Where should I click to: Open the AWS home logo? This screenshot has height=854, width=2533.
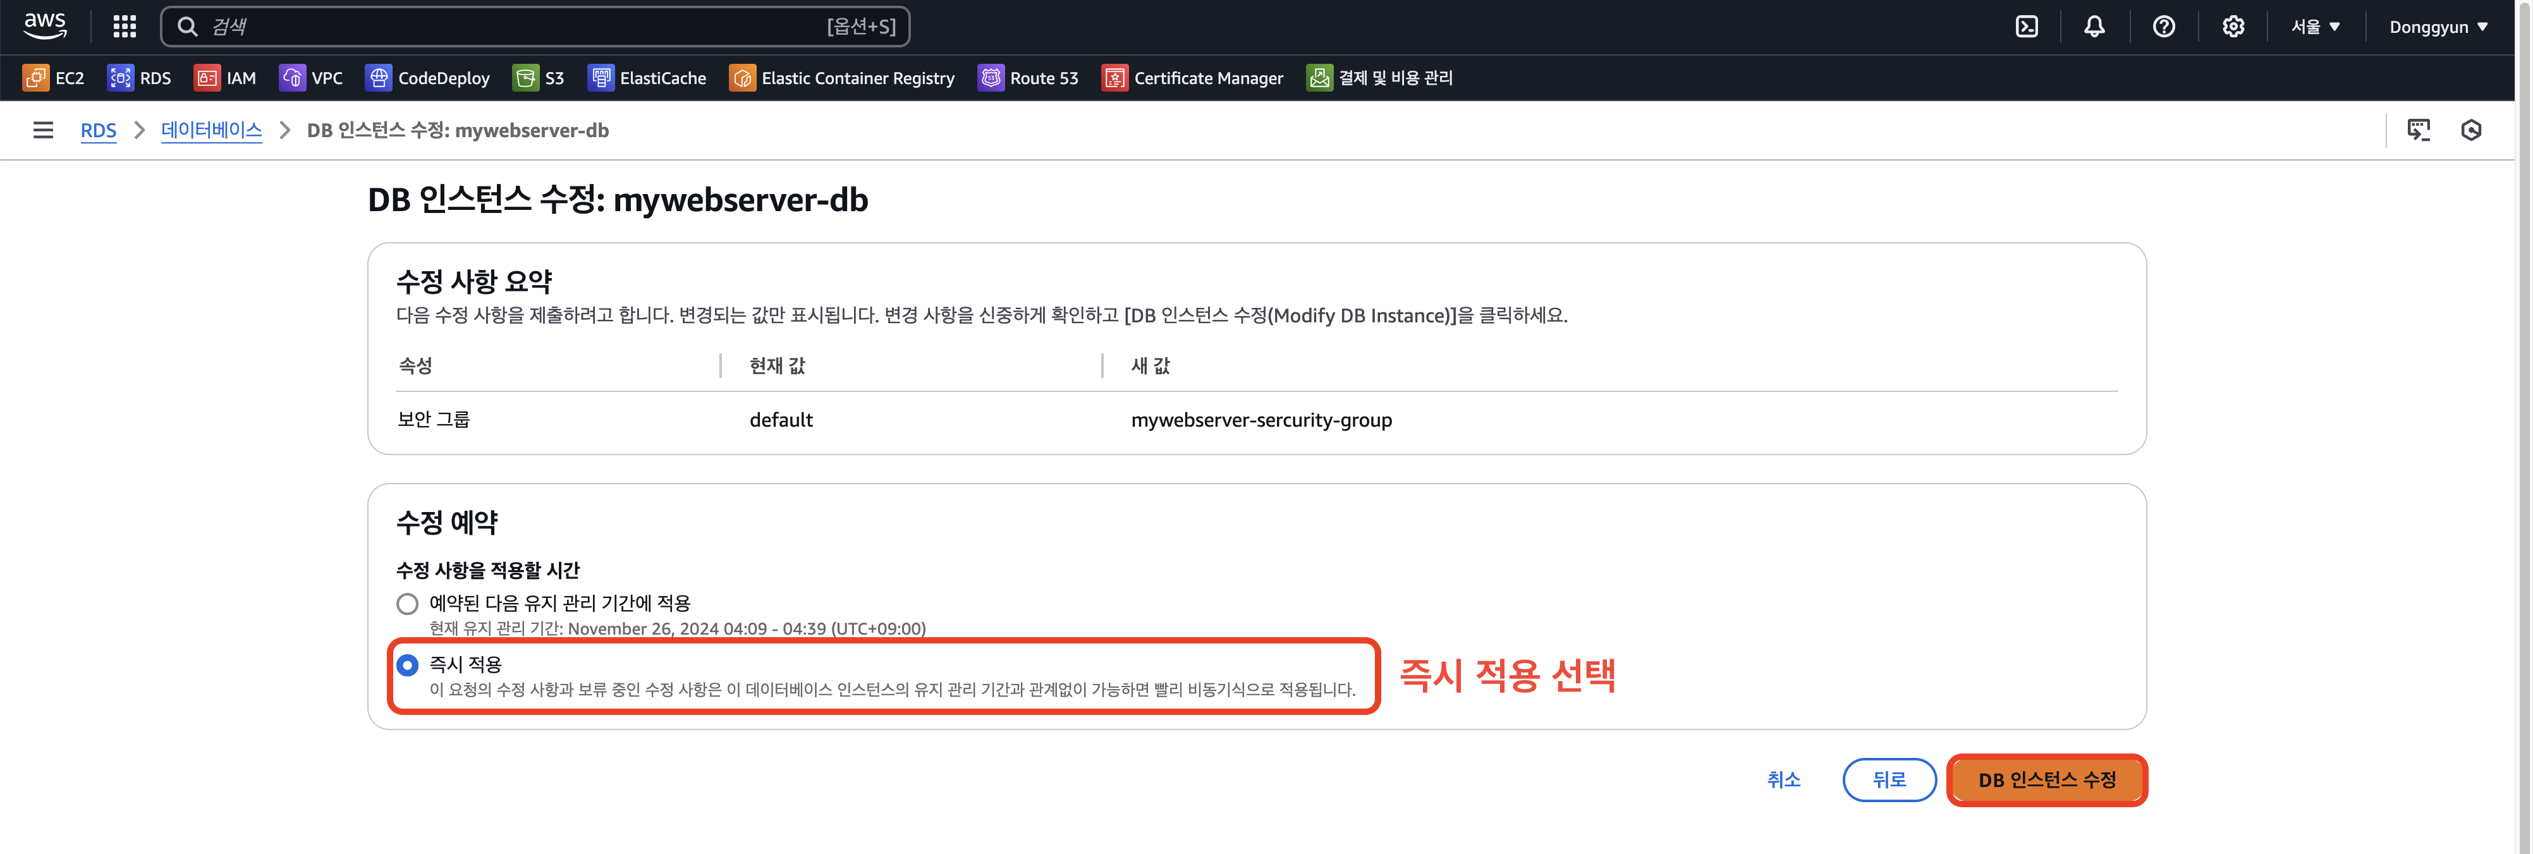pos(46,27)
